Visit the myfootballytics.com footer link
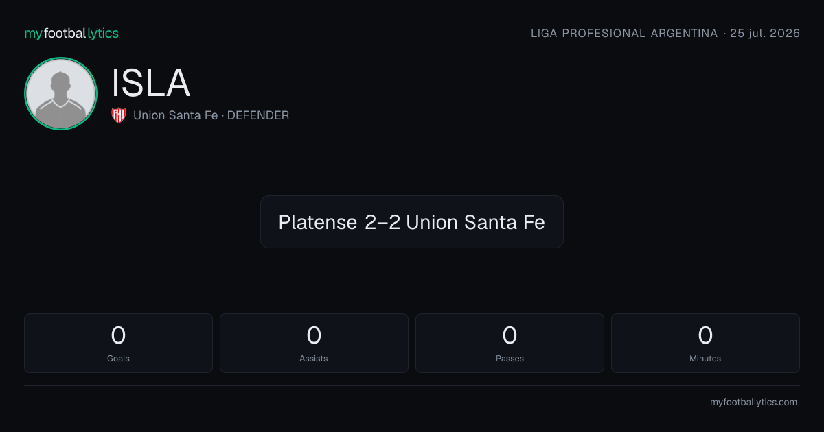824x432 pixels. (753, 403)
